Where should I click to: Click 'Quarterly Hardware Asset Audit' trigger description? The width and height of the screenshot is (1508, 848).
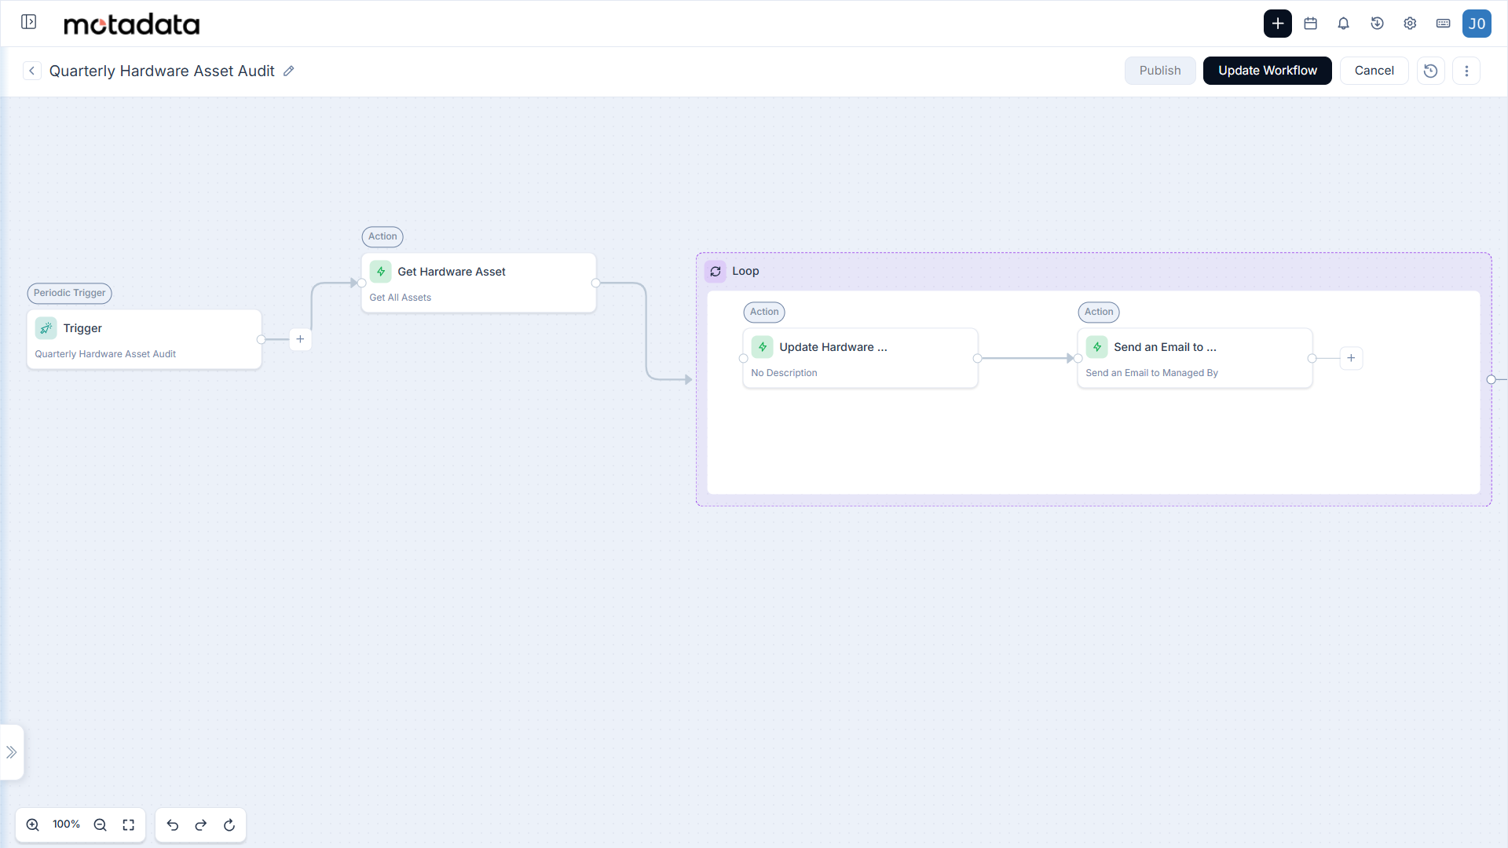pos(105,354)
